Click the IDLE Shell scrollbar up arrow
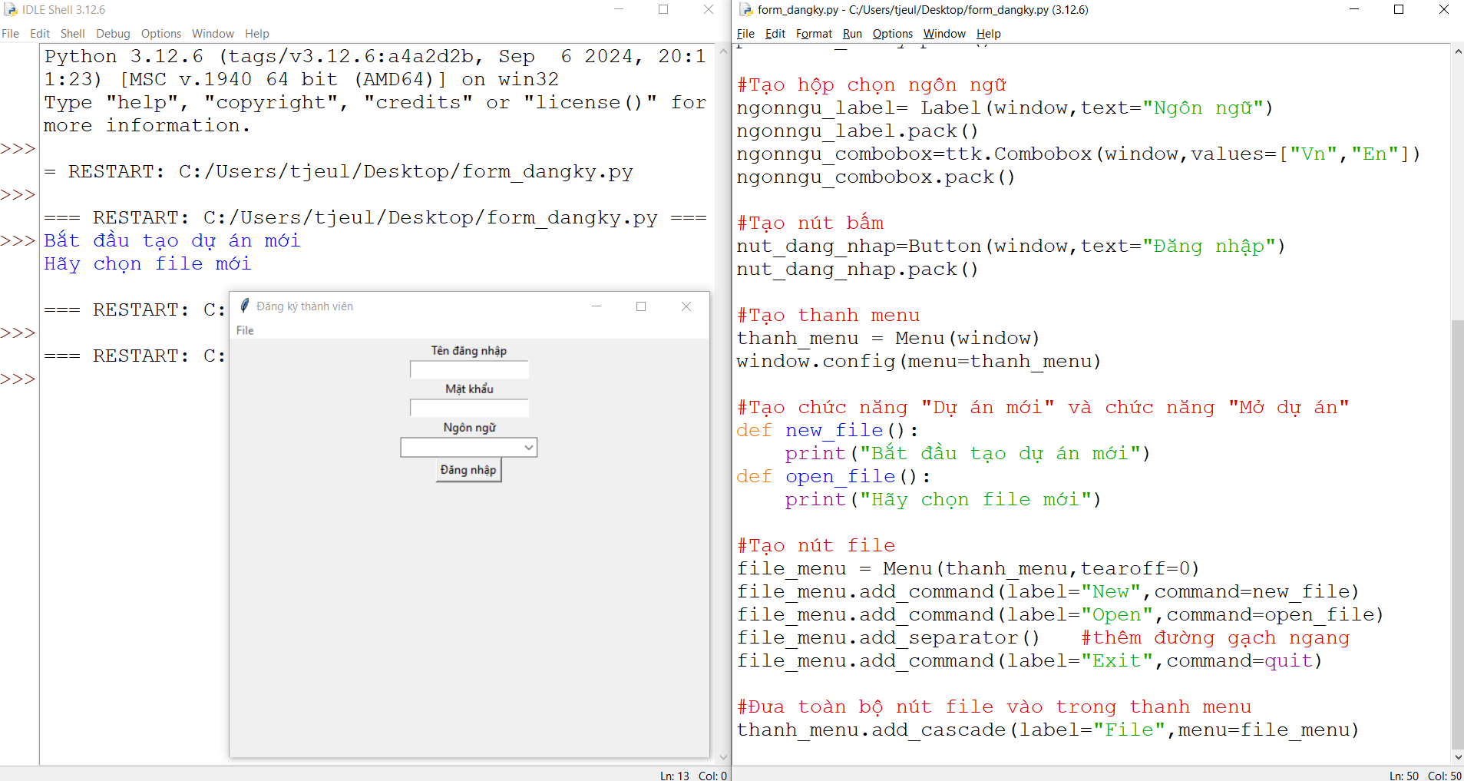1464x781 pixels. pos(722,51)
